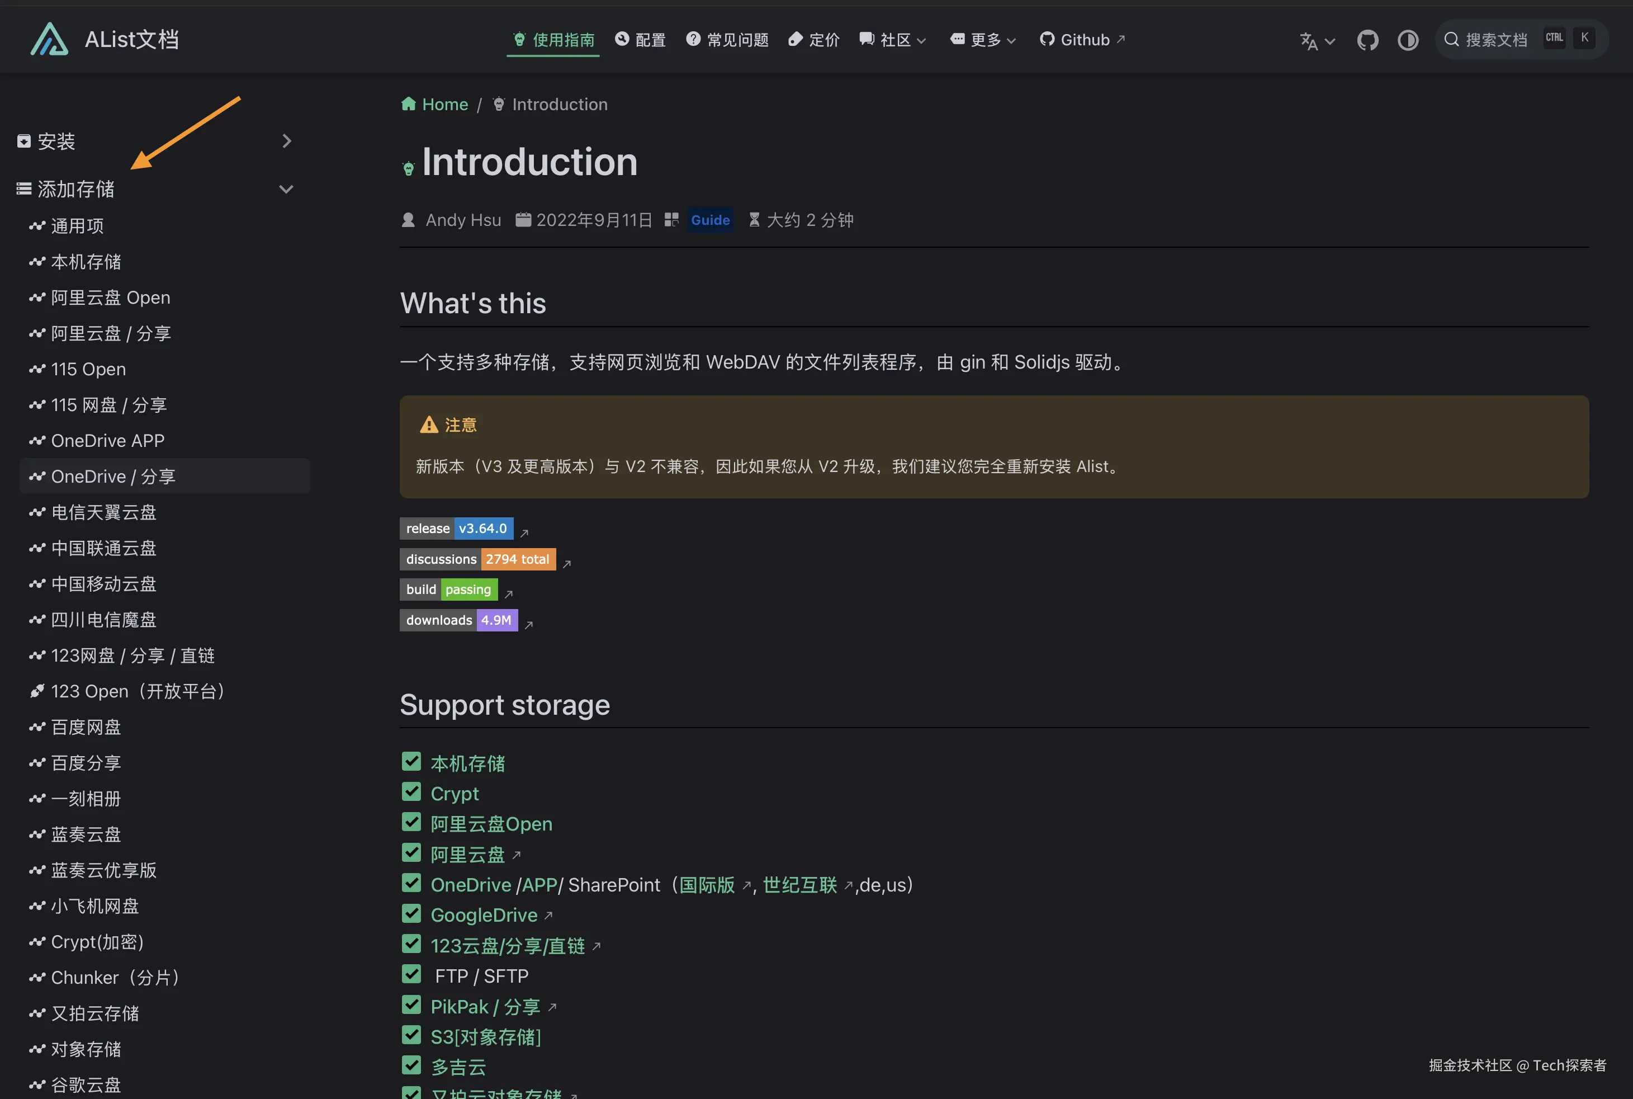Click the category grid icon before Guide
The height and width of the screenshot is (1099, 1633).
(x=671, y=220)
